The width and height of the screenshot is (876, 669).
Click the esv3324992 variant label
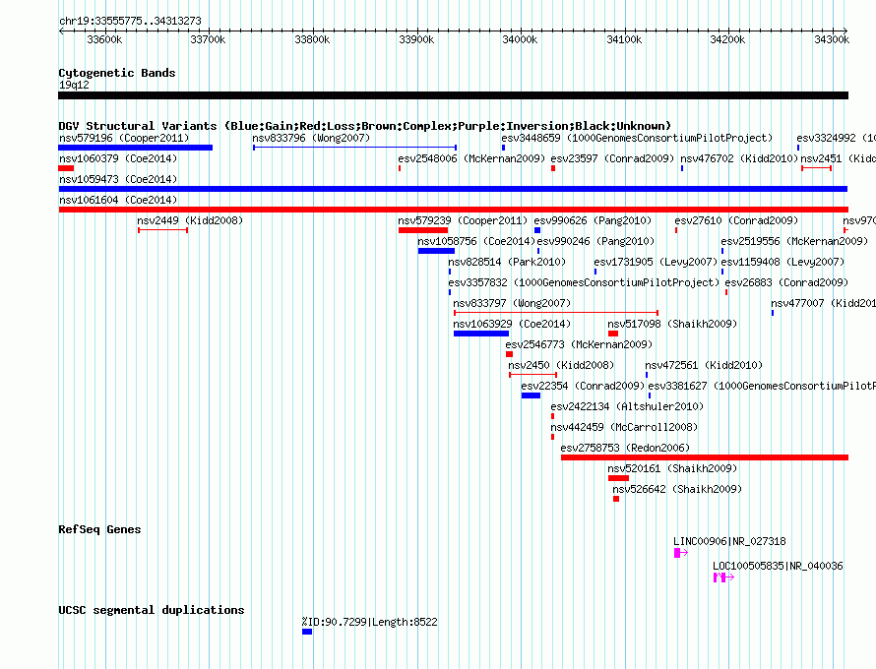point(836,138)
